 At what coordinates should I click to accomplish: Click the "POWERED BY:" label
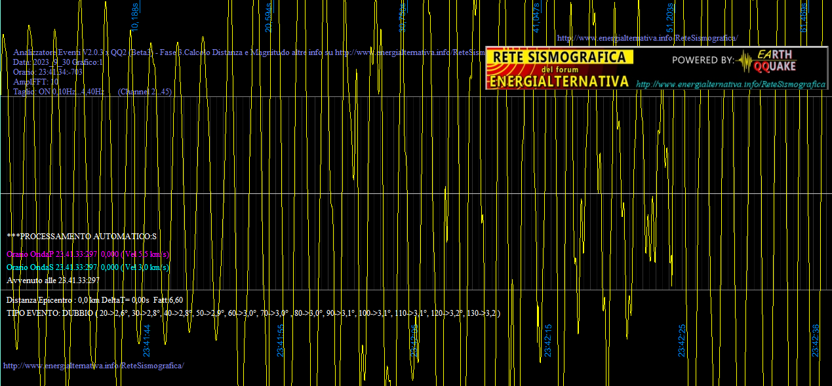tap(703, 60)
